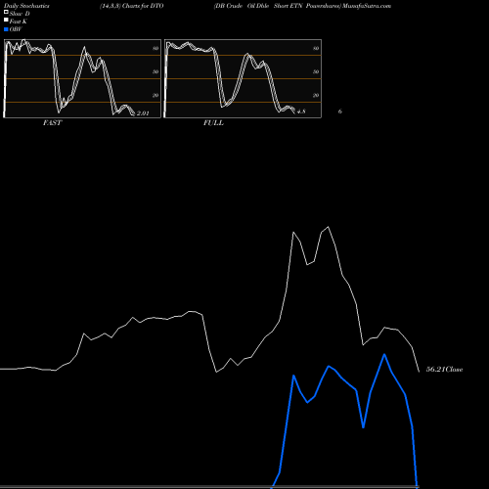This screenshot has height=489, width=489.
Task: Click the 20 axis label in the FULL chart
Action: 316,95
